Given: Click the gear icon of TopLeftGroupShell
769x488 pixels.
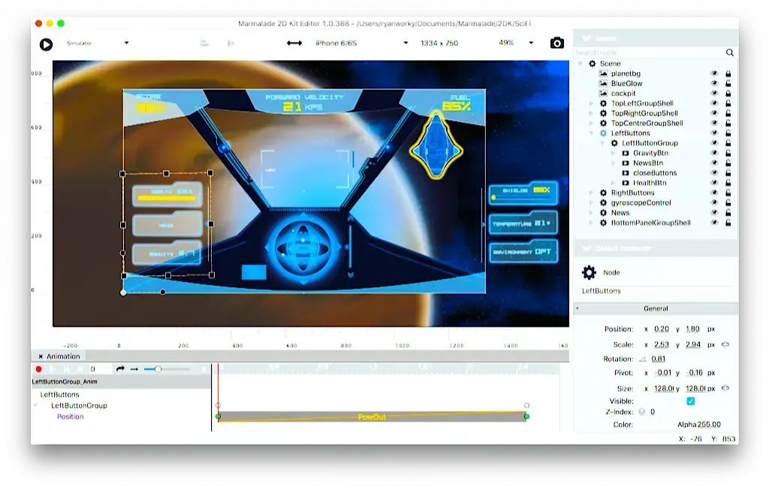Looking at the screenshot, I should coord(603,103).
